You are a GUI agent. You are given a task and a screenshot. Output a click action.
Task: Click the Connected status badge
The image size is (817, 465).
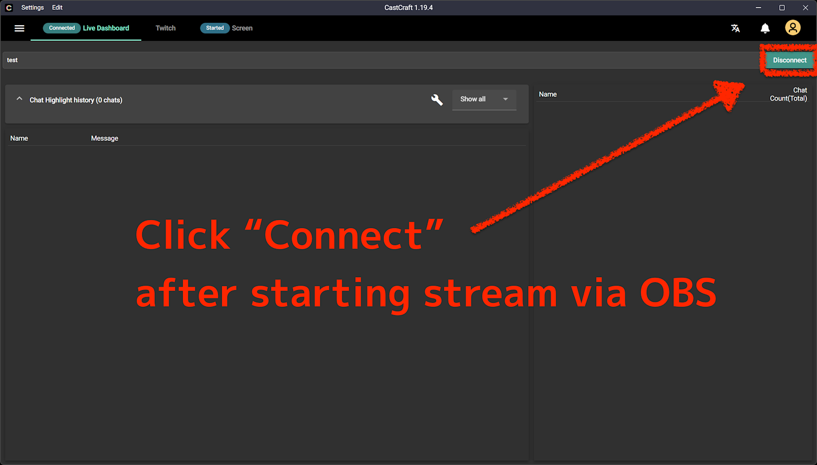coord(62,28)
